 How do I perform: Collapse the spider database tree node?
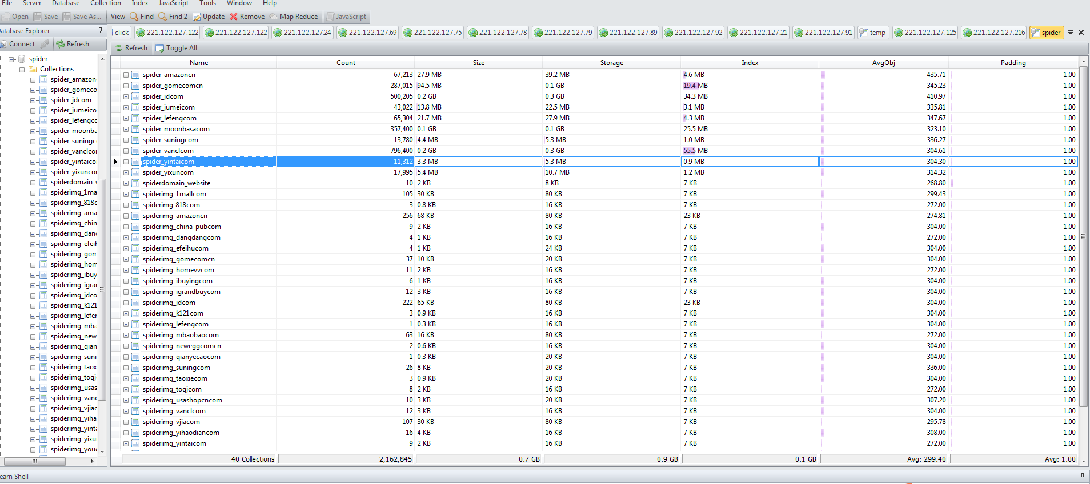[11, 59]
